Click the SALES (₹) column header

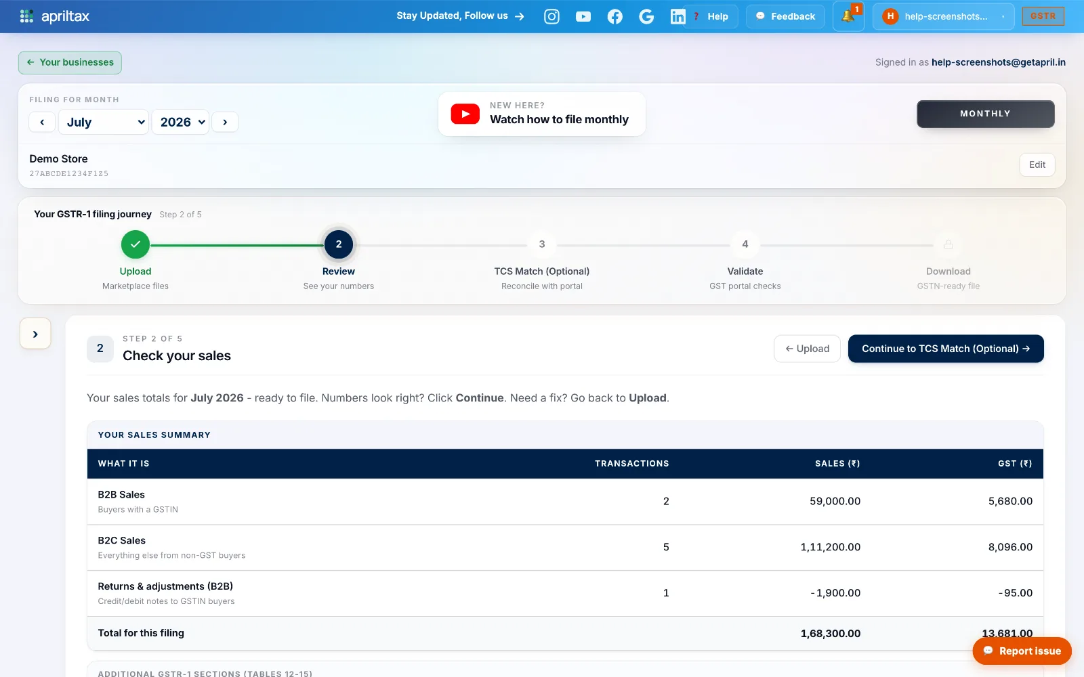click(837, 464)
